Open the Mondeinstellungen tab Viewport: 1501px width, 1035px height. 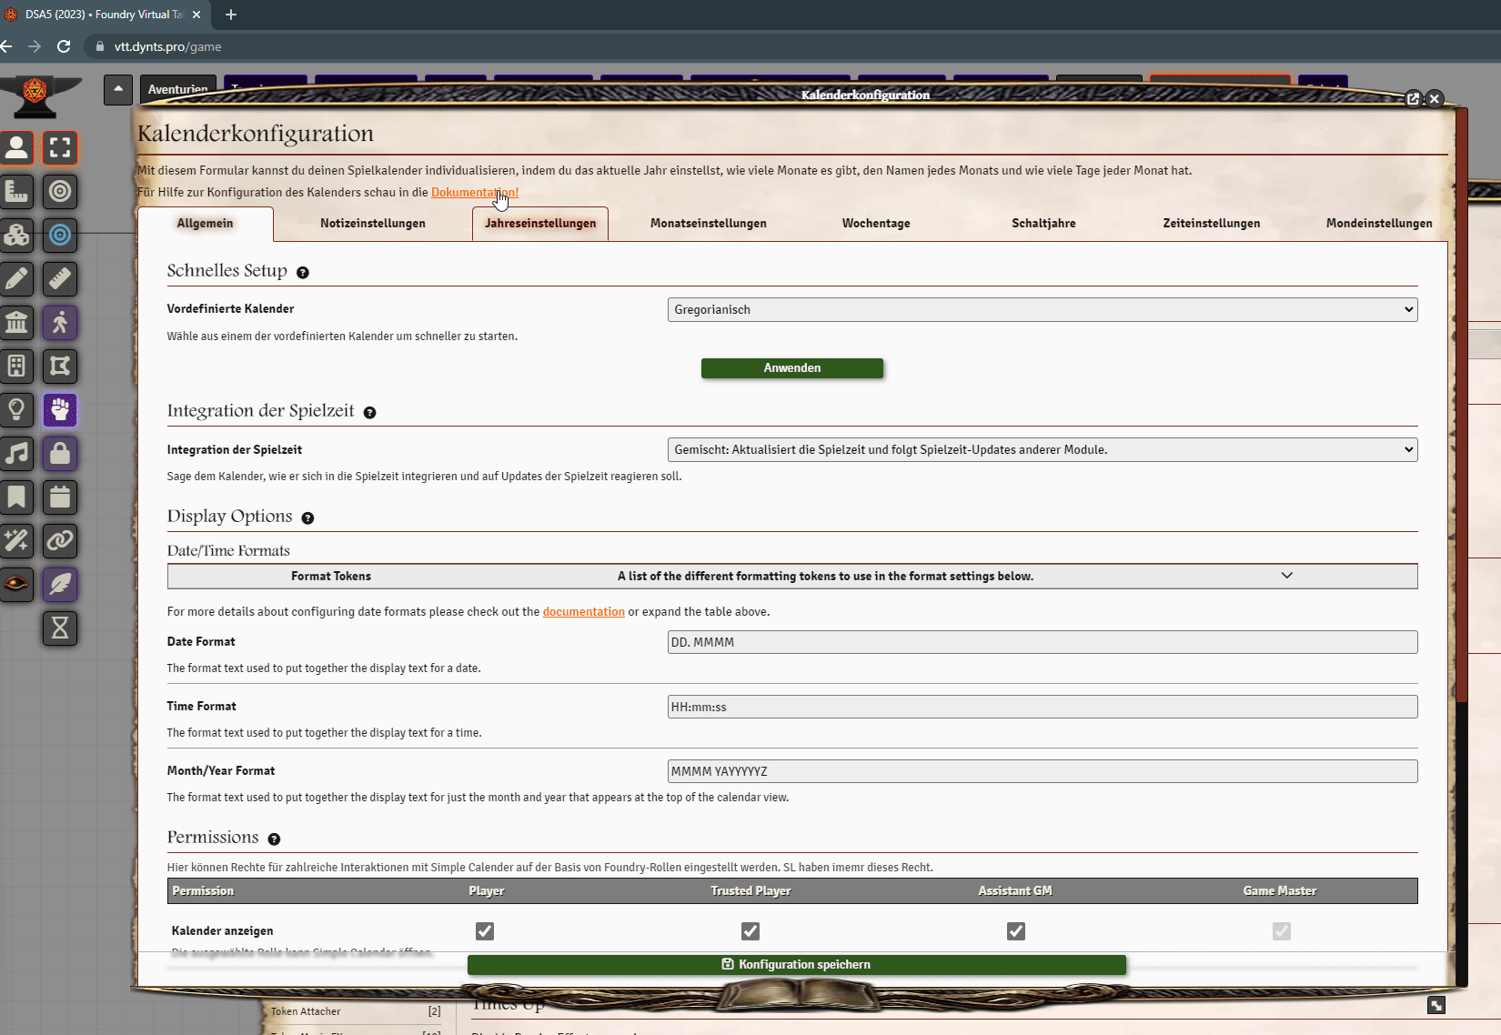coord(1379,224)
